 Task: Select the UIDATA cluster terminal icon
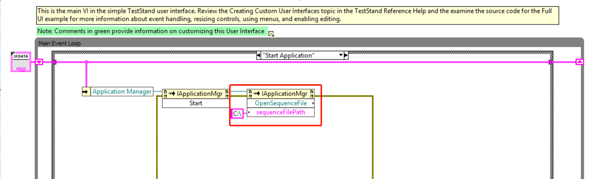[x=21, y=62]
